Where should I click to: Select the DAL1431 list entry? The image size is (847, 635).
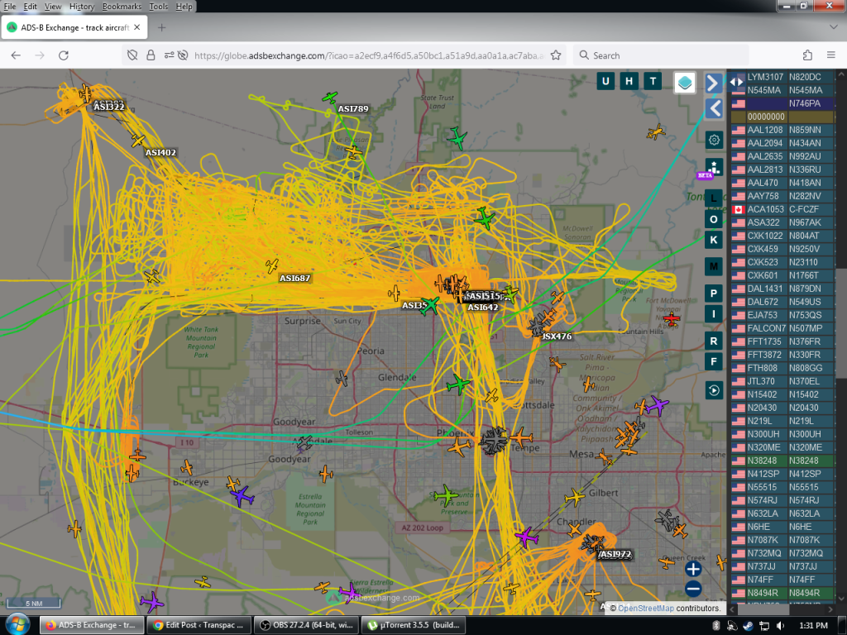[782, 289]
